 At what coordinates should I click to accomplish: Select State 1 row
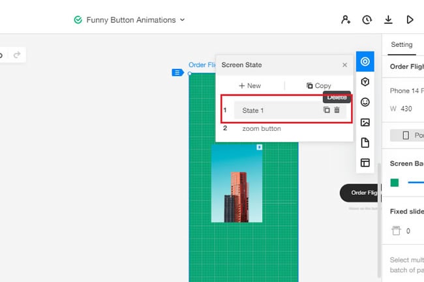pos(290,110)
